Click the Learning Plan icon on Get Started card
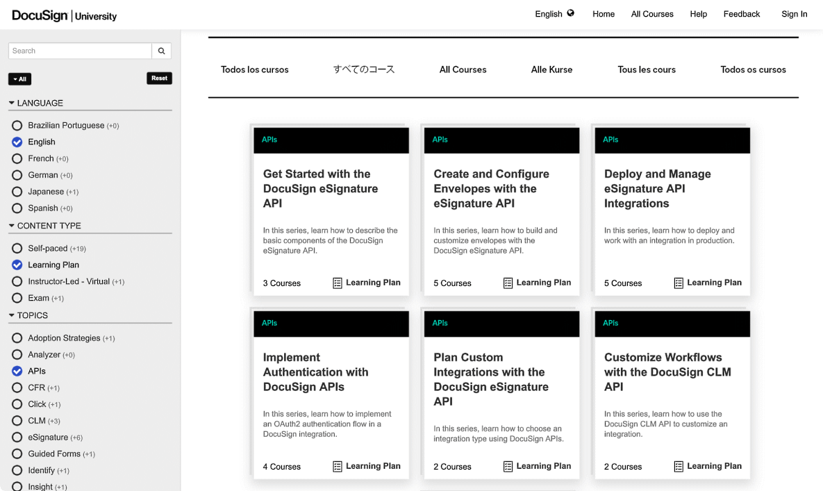 click(x=337, y=283)
